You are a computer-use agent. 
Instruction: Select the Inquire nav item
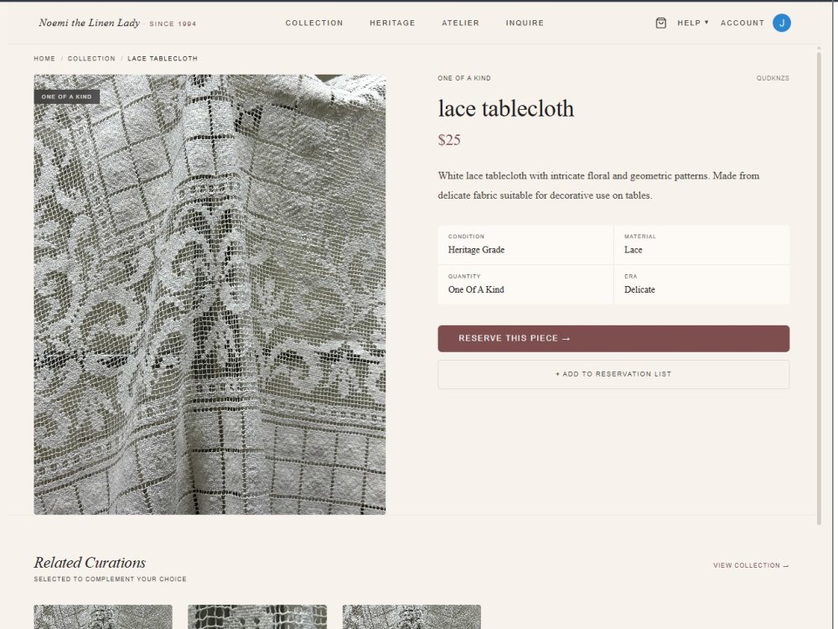point(525,23)
